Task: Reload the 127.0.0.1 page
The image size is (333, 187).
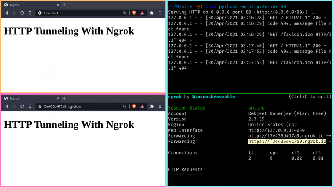Action: (x=22, y=13)
